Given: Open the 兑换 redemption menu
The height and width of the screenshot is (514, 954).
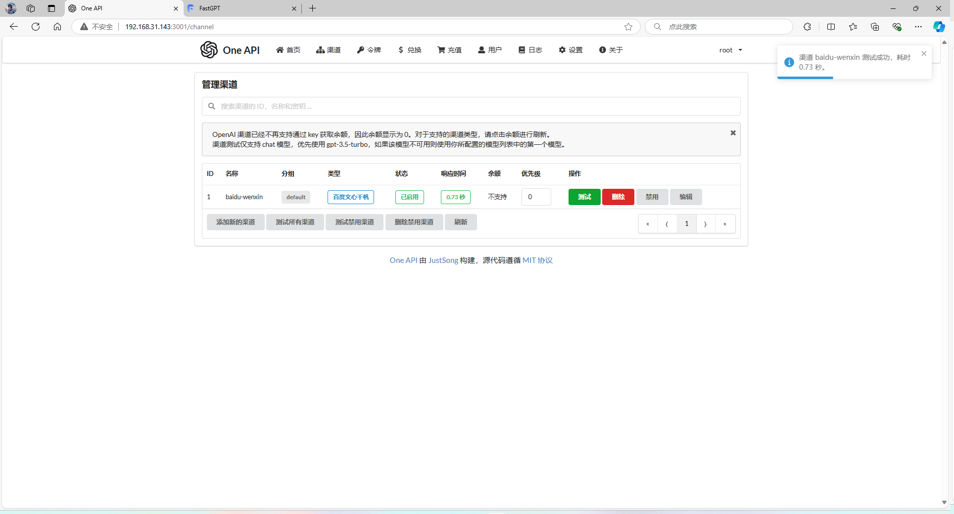Looking at the screenshot, I should pos(410,50).
